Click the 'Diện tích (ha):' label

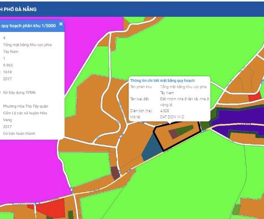tap(141, 111)
